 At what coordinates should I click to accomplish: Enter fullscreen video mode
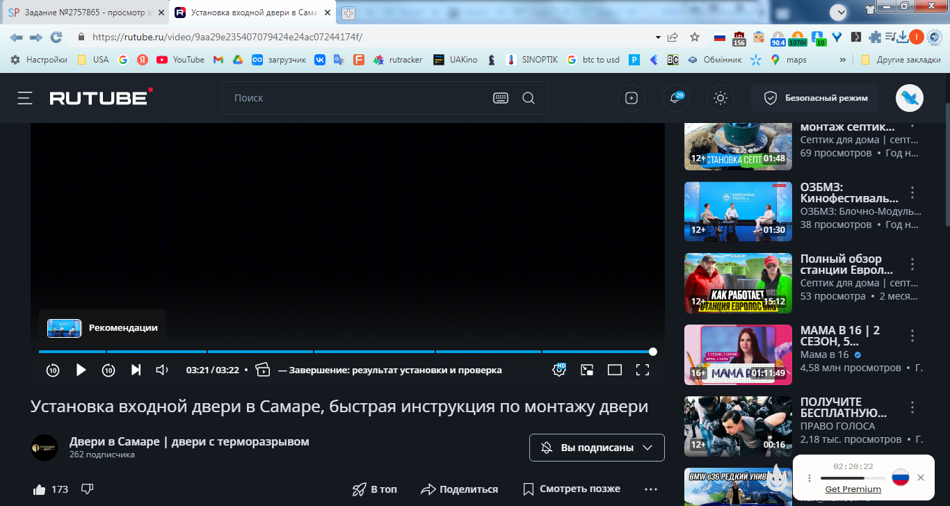(x=643, y=370)
